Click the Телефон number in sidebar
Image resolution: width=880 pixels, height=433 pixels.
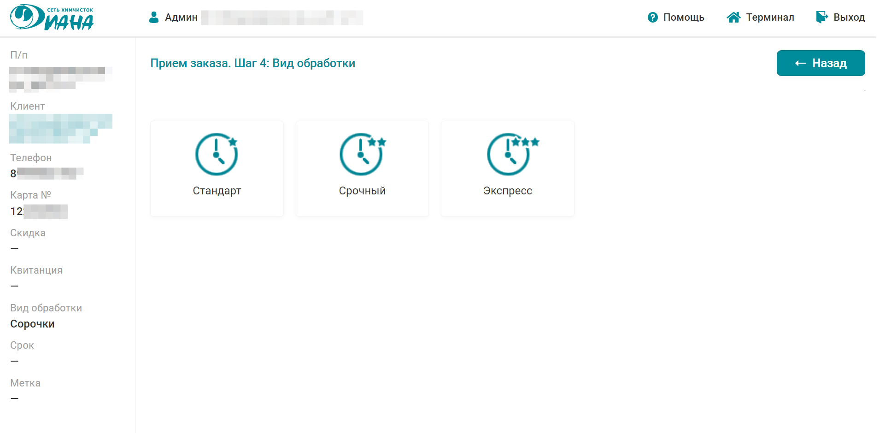46,173
